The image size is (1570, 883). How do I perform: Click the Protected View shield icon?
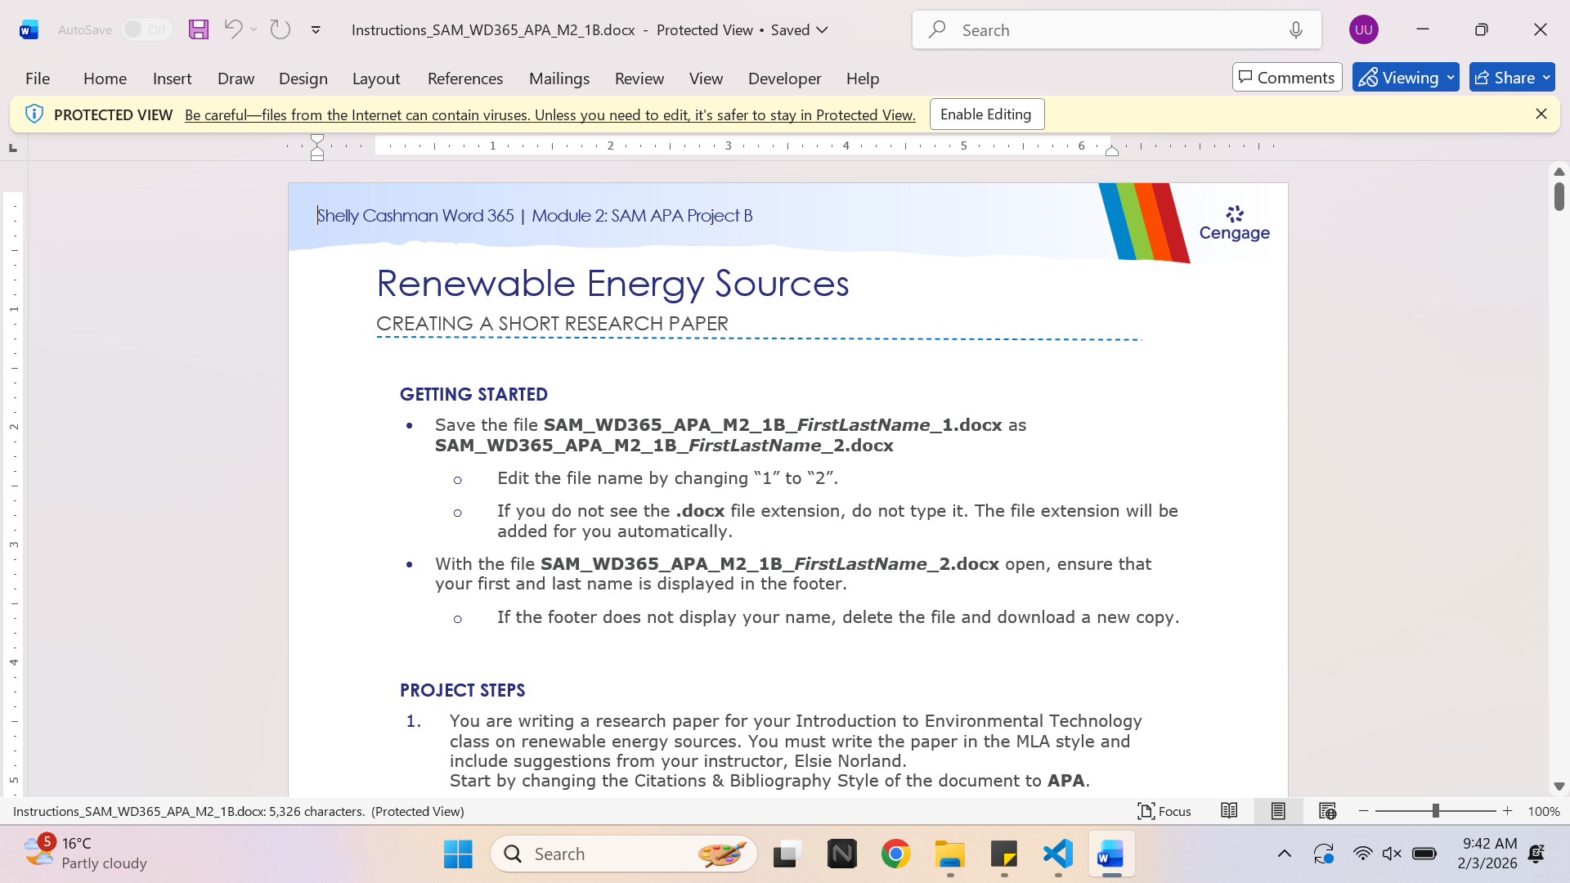[34, 114]
